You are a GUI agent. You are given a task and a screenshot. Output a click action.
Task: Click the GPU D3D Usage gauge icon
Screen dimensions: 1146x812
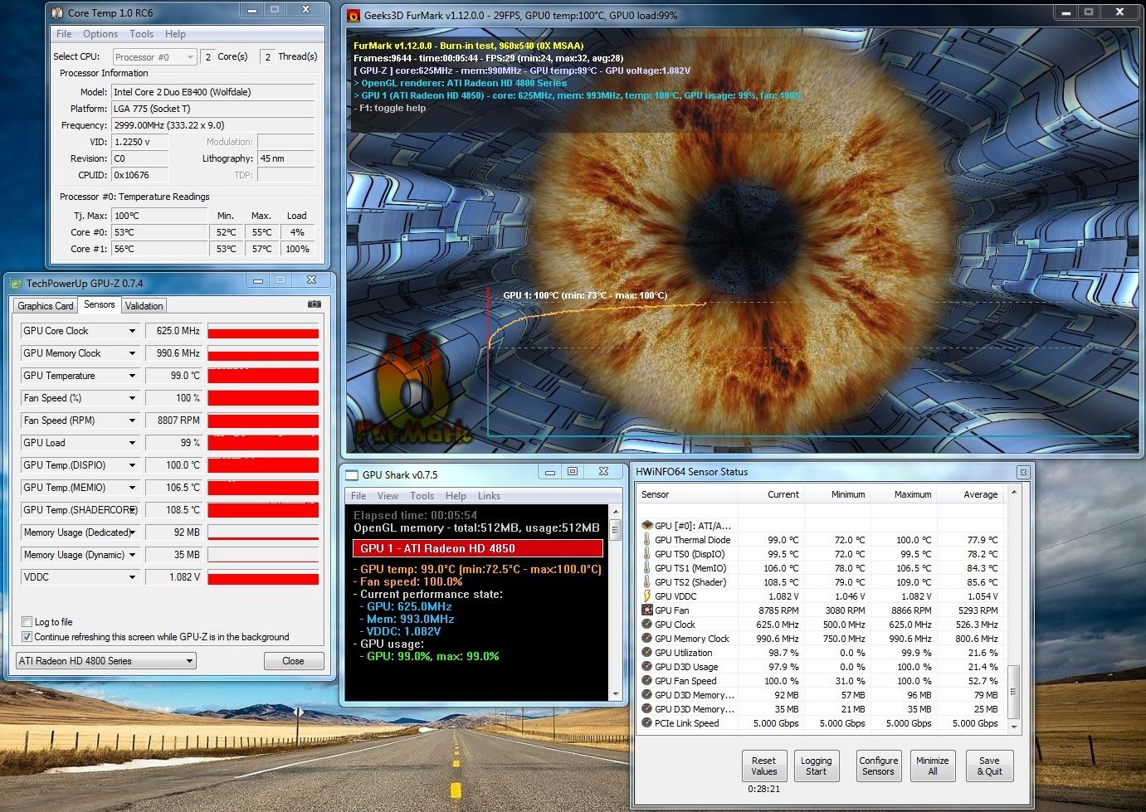[647, 666]
